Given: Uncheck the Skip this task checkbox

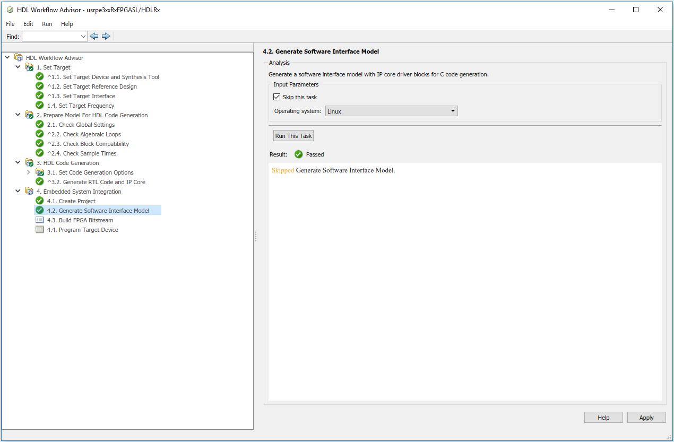Looking at the screenshot, I should pos(276,97).
